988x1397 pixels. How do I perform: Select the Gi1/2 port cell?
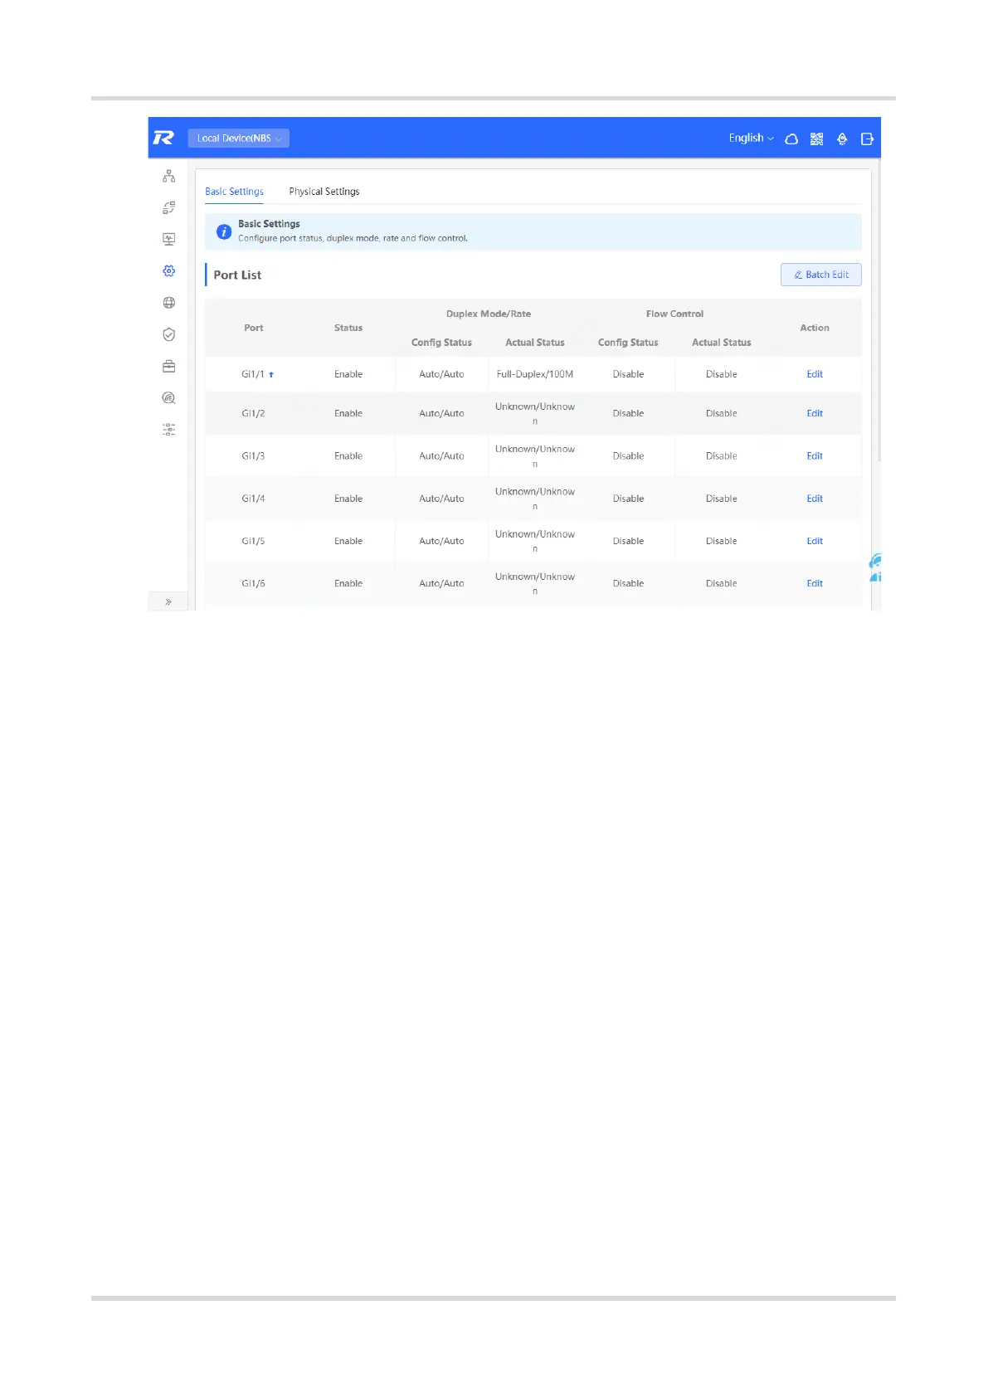point(253,413)
